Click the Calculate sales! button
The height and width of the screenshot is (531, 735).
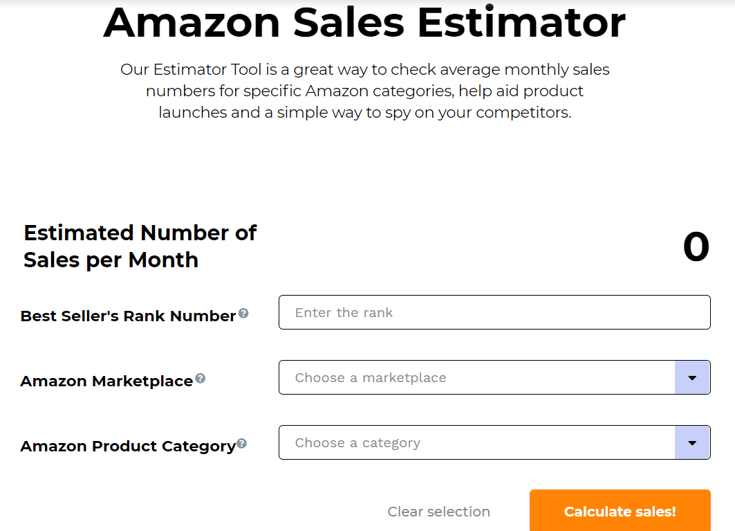tap(620, 511)
